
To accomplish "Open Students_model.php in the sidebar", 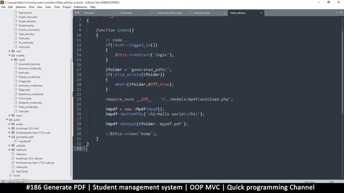I will (30, 102).
